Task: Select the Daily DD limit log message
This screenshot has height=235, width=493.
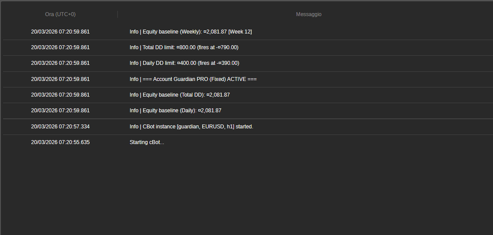Action: click(184, 63)
